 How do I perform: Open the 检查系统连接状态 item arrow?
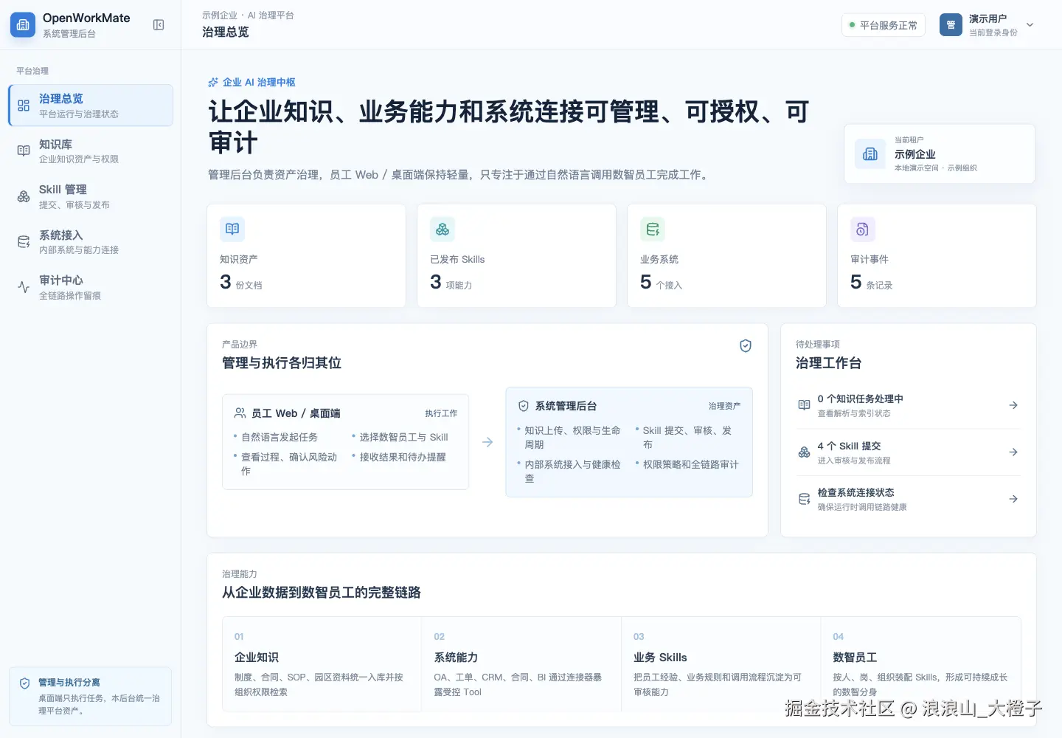[x=1013, y=499]
